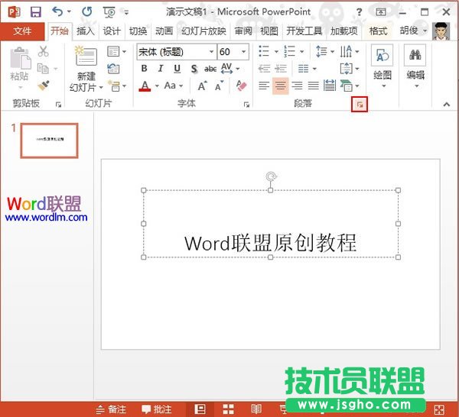Click the New Slide icon
The width and height of the screenshot is (459, 417).
(86, 57)
